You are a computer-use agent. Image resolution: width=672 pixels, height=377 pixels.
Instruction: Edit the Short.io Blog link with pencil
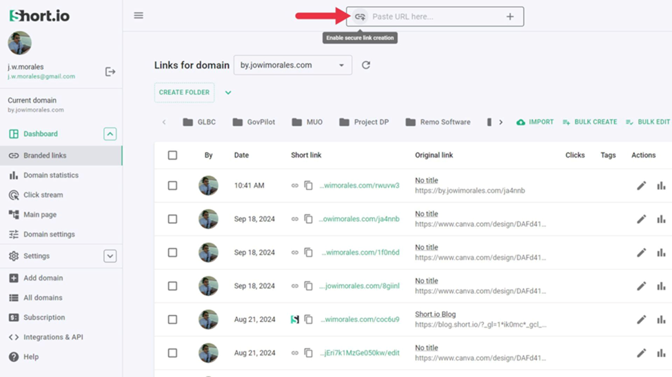pyautogui.click(x=641, y=320)
